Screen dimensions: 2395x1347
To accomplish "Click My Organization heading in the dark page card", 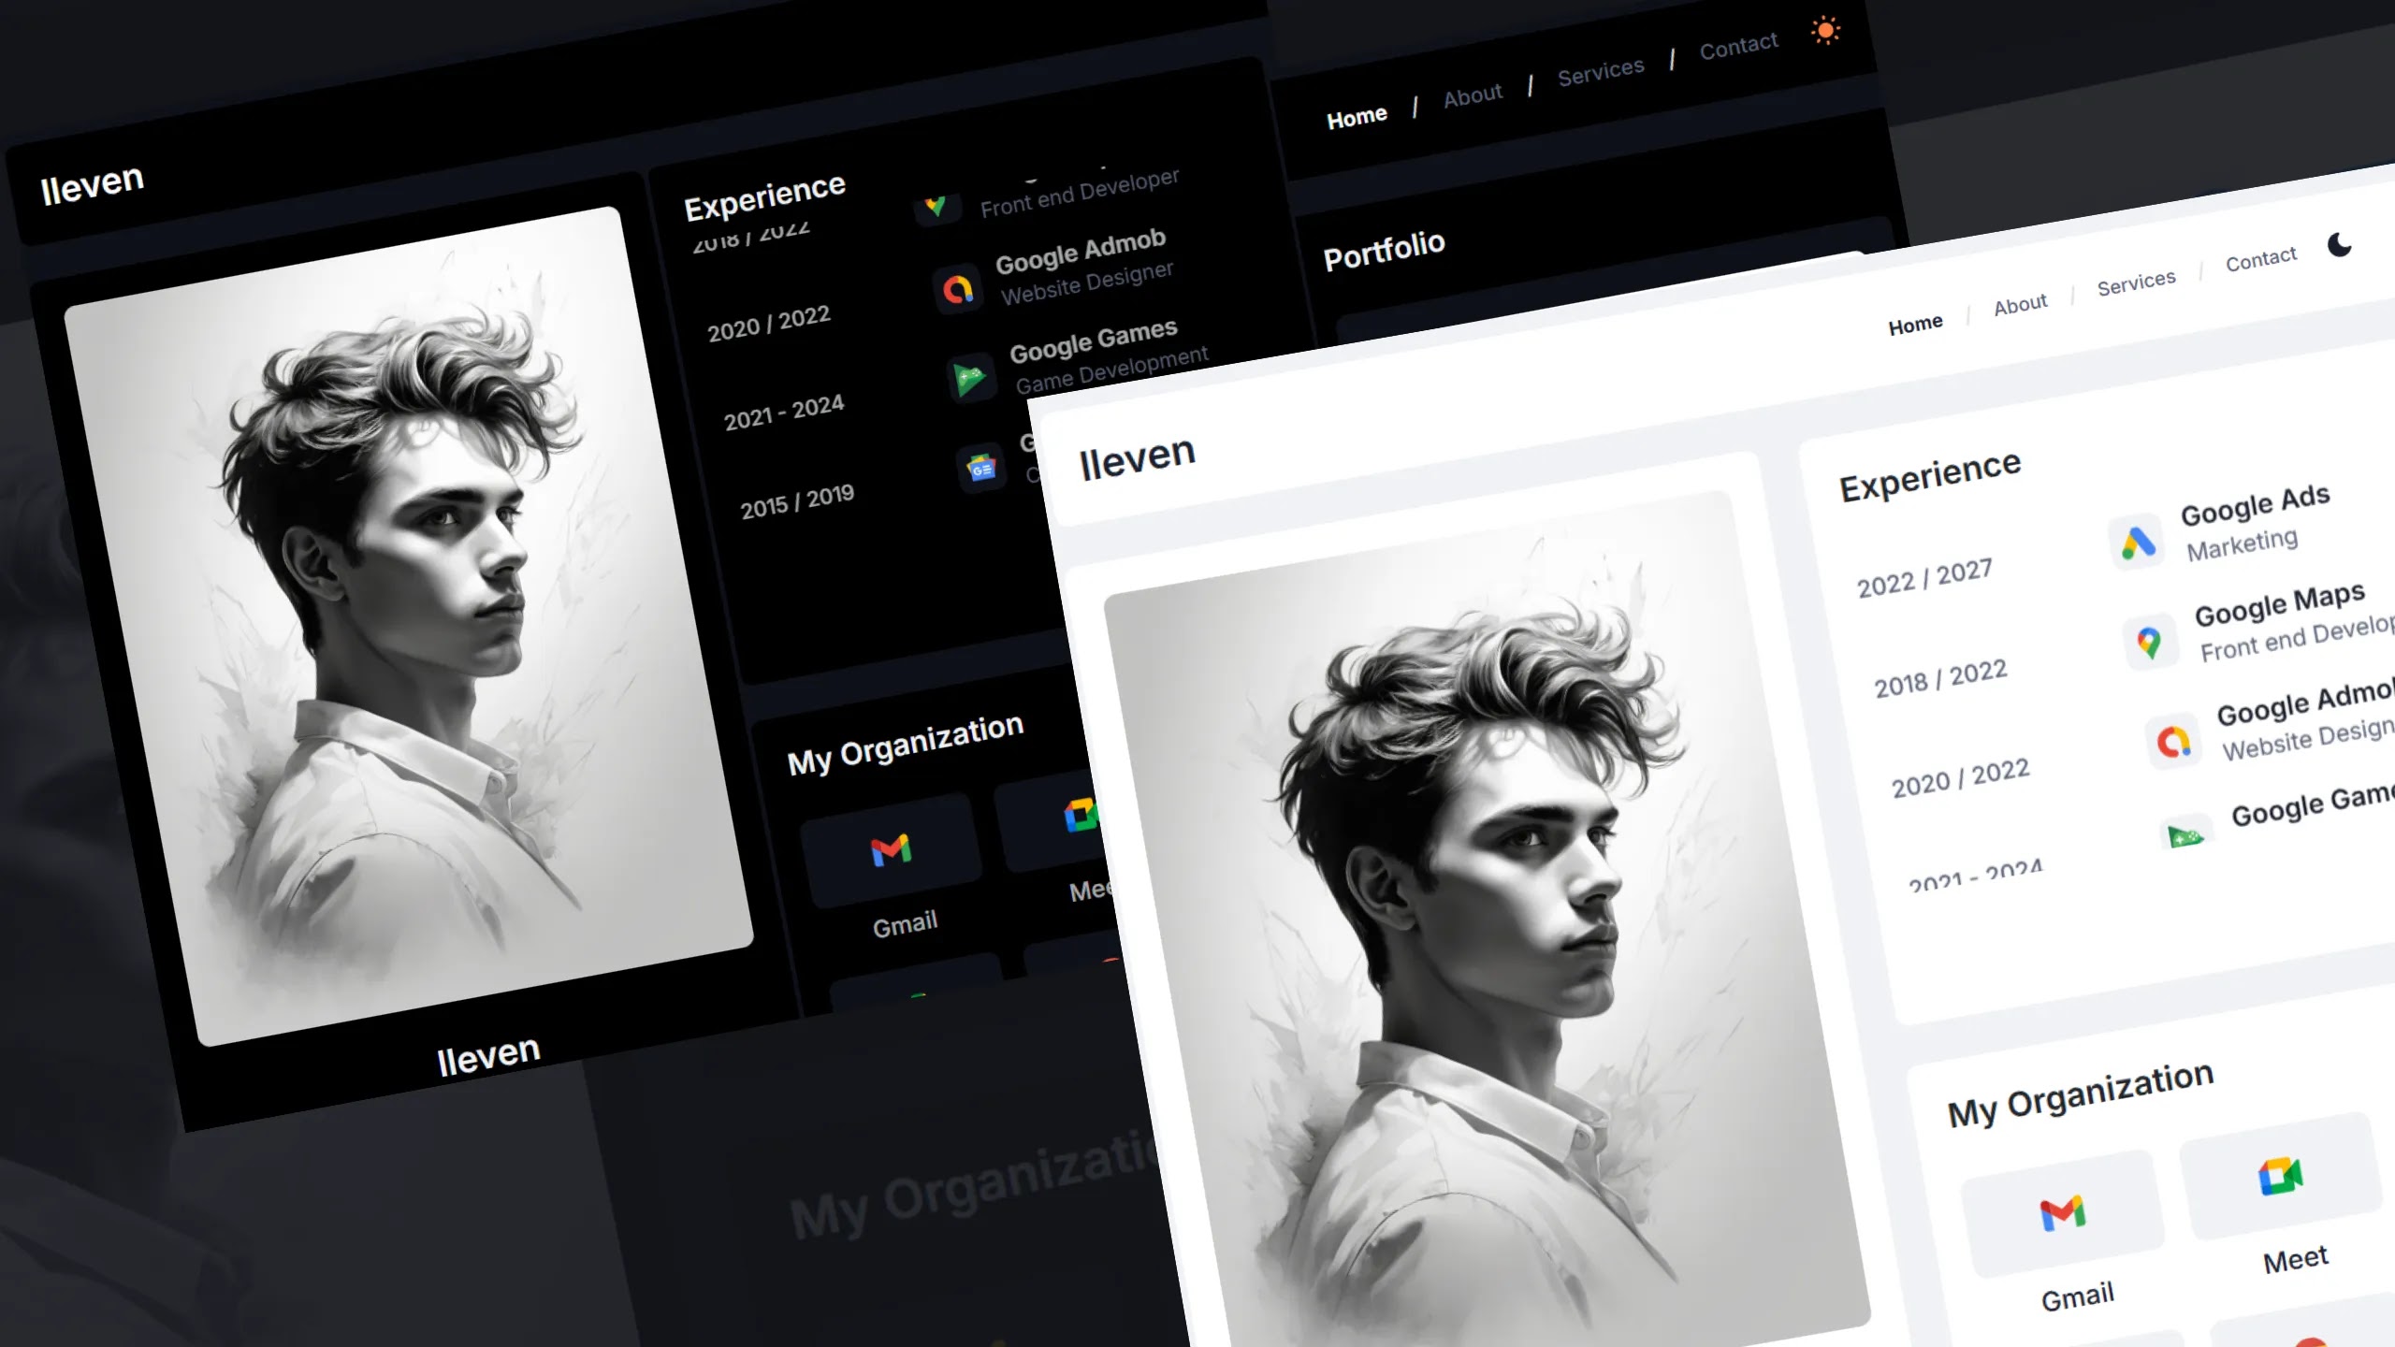I will (x=905, y=744).
